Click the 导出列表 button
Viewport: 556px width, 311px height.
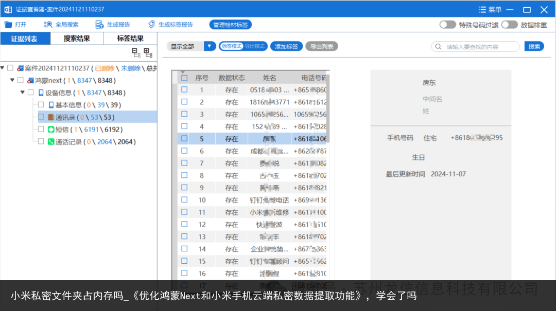tap(322, 46)
